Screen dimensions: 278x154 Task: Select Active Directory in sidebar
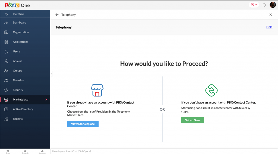[x=23, y=109]
